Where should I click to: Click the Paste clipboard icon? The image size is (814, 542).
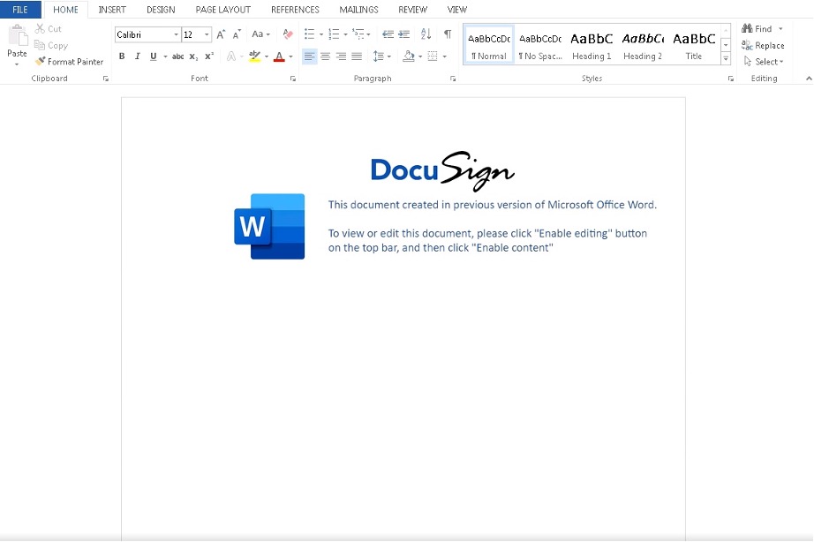coord(17,35)
